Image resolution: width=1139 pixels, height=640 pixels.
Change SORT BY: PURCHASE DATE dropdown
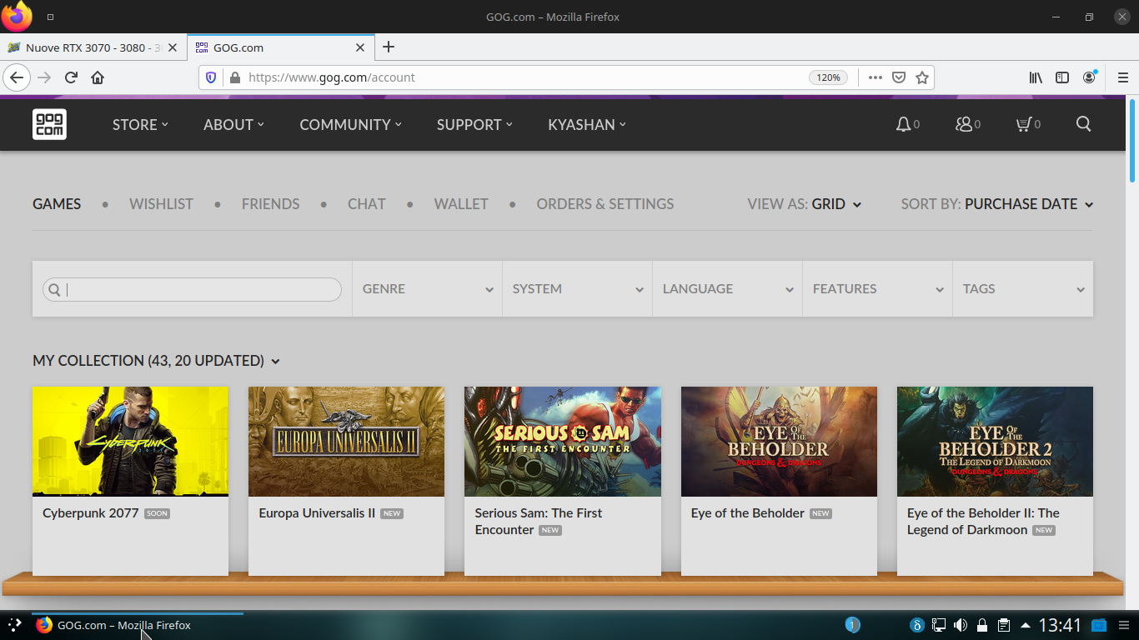point(997,204)
